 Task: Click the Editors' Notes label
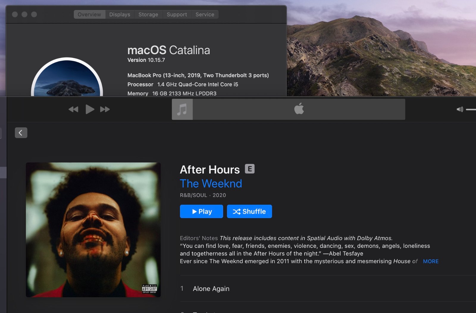tap(199, 238)
